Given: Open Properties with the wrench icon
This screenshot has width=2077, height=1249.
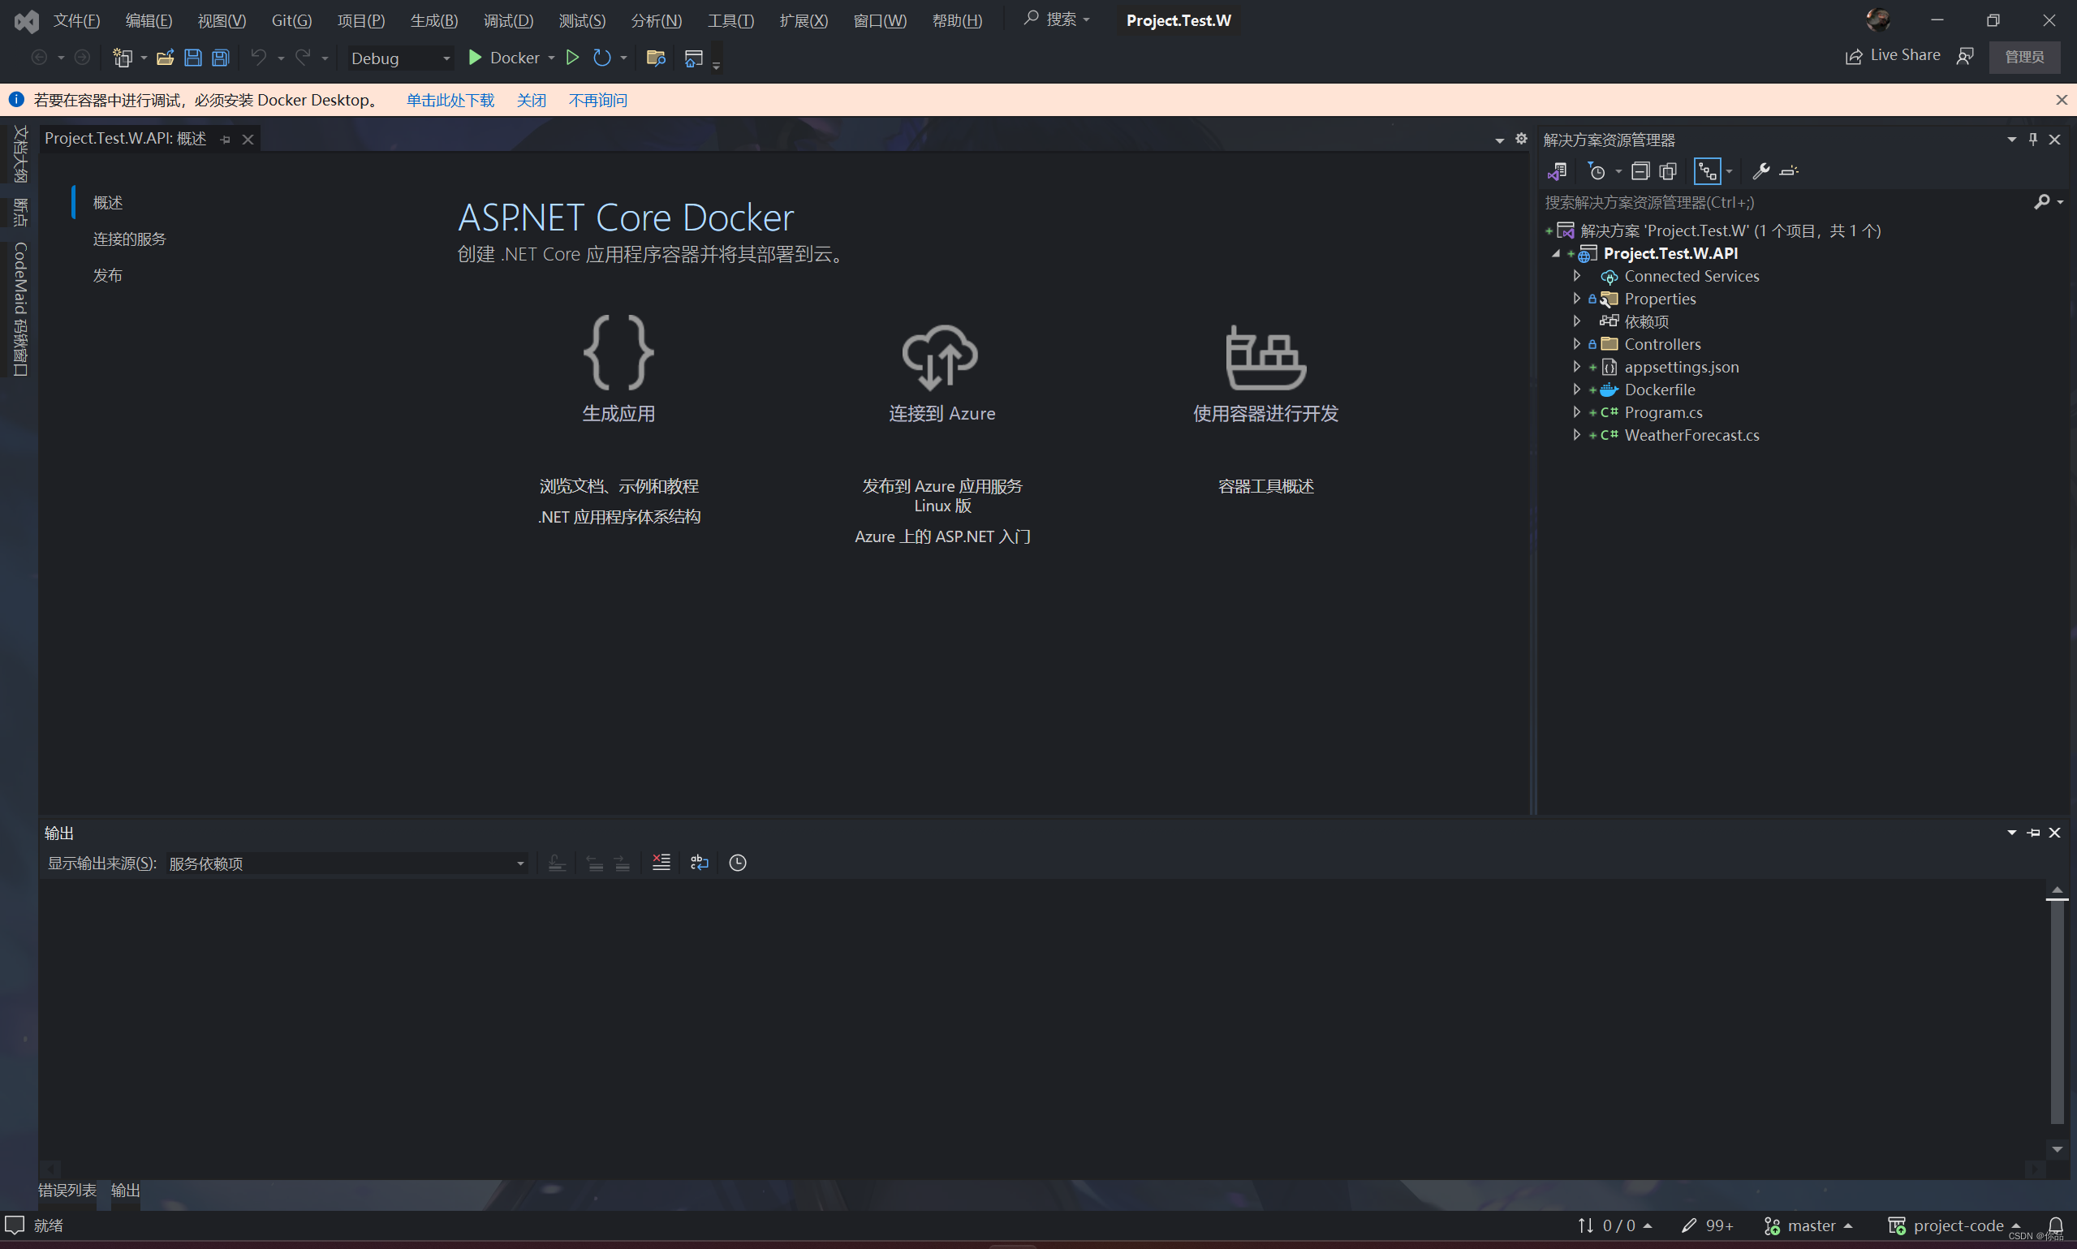Looking at the screenshot, I should [x=1760, y=172].
